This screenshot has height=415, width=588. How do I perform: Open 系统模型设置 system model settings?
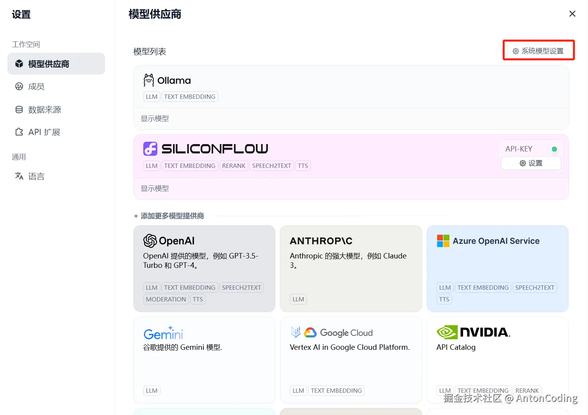(x=538, y=51)
